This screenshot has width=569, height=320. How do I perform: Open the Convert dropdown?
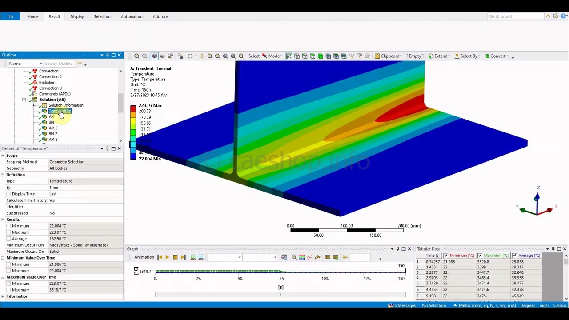click(x=497, y=56)
